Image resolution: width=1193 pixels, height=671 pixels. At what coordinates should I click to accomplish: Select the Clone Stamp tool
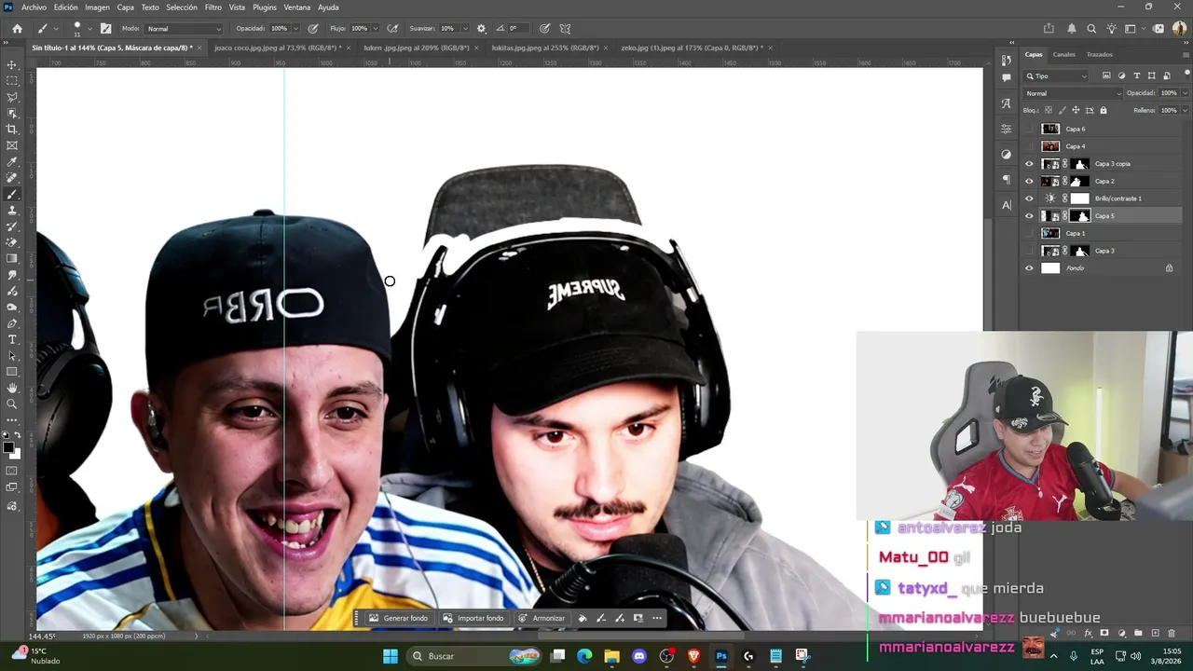tap(12, 211)
